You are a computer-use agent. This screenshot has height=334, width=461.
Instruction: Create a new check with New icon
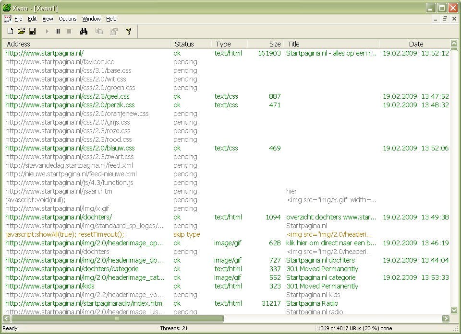click(10, 31)
